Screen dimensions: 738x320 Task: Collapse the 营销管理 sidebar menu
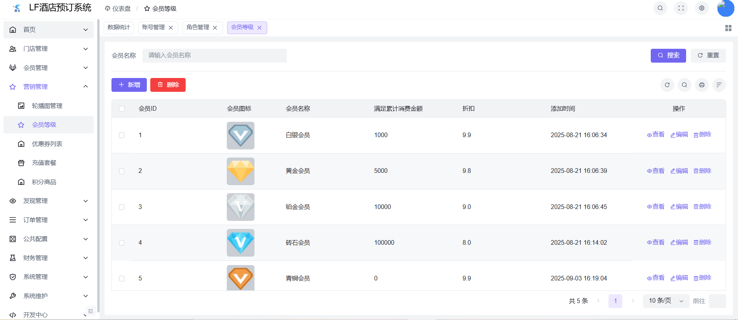point(48,87)
